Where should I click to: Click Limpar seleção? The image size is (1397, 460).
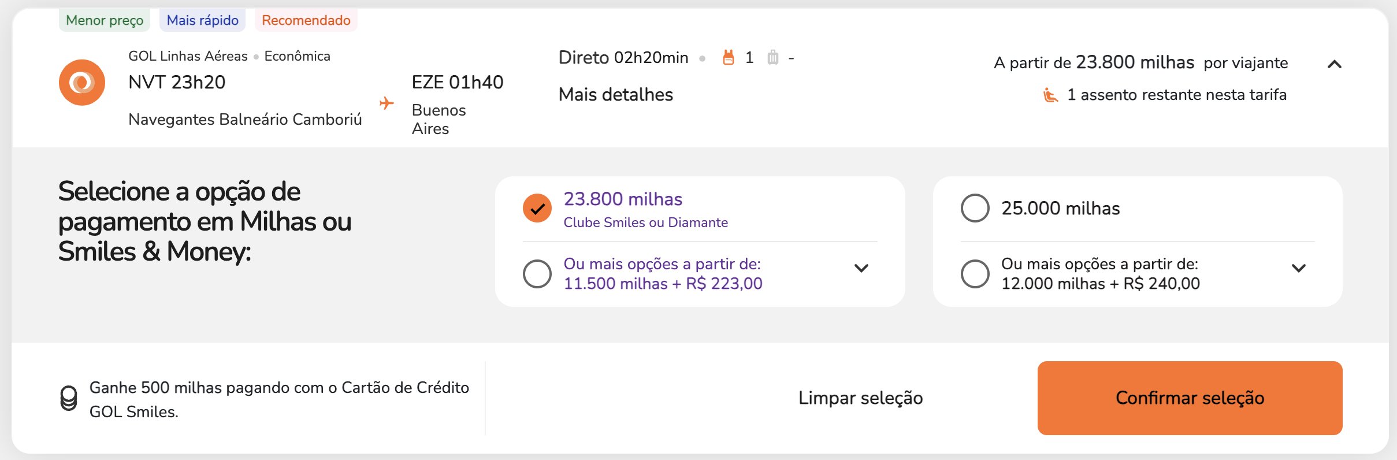coord(861,398)
